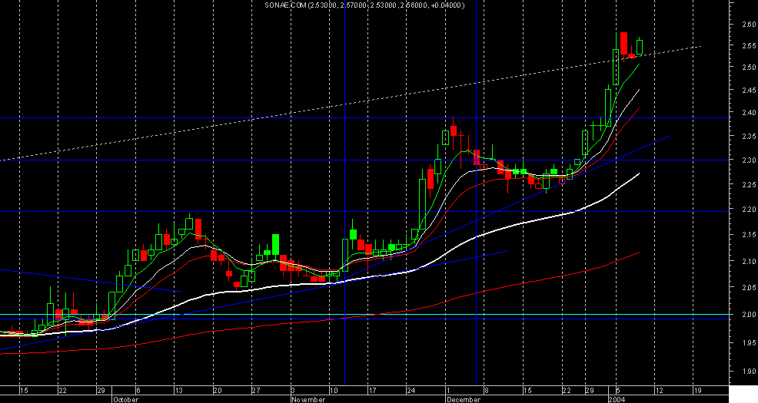Pick the 2.35 price axis label
This screenshot has height=403, width=758.
[750, 137]
